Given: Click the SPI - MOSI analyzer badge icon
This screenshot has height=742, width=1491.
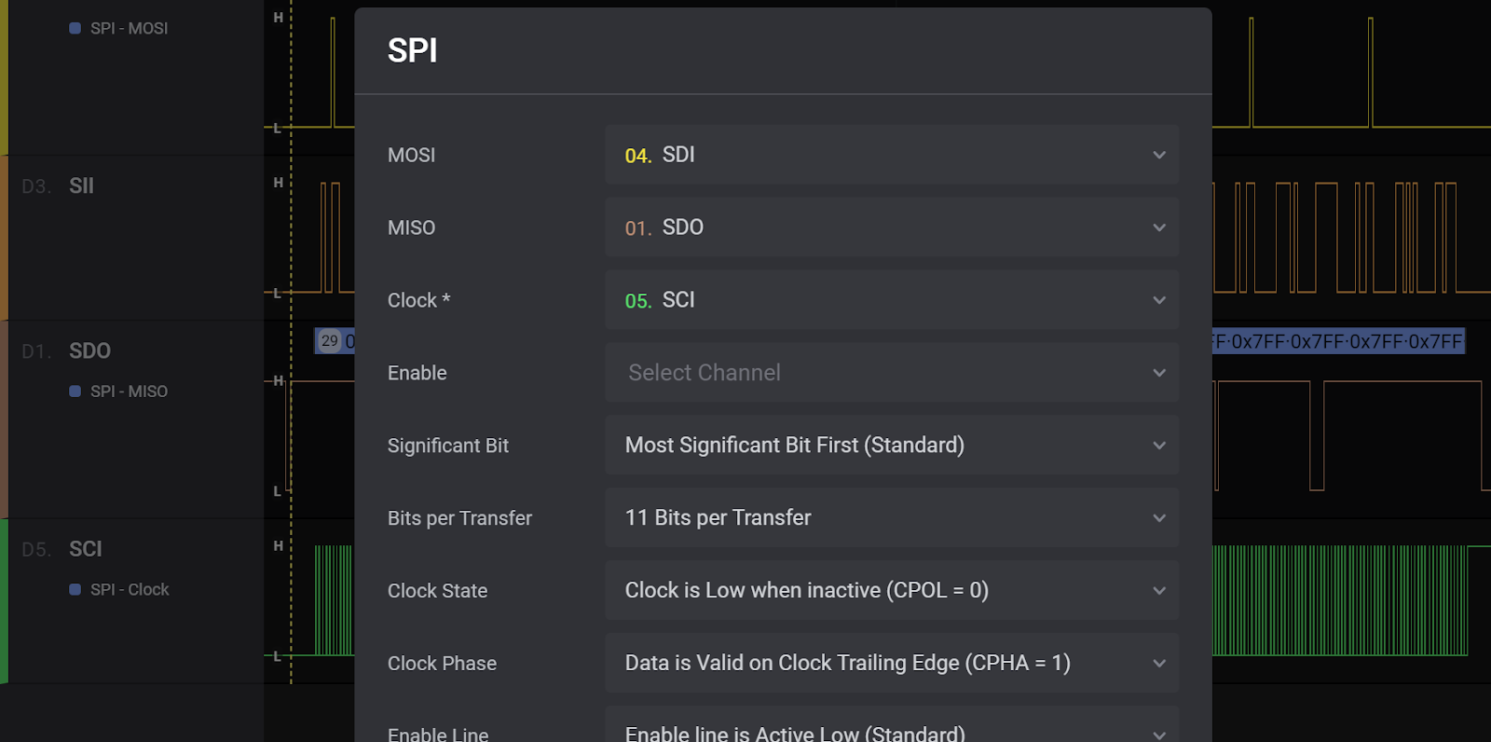Looking at the screenshot, I should click(75, 29).
